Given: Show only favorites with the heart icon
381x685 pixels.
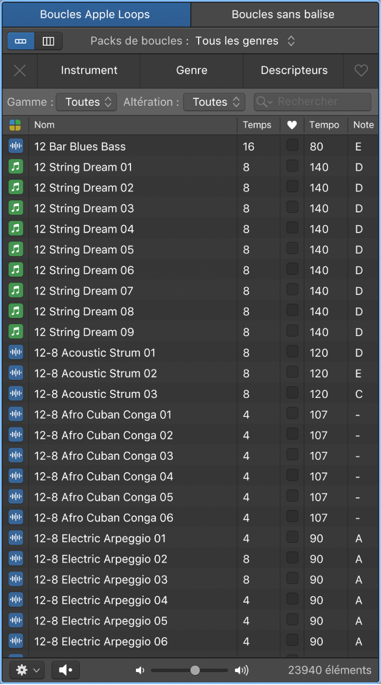Looking at the screenshot, I should click(x=361, y=71).
